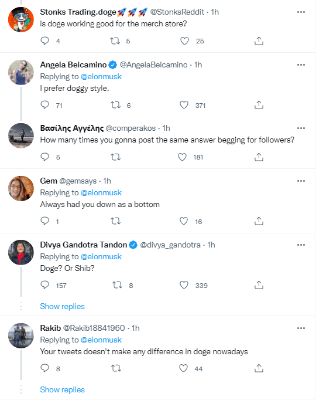Like Angela Belcamino's reply
Viewport: 316px width, 400px height.
pyautogui.click(x=184, y=105)
